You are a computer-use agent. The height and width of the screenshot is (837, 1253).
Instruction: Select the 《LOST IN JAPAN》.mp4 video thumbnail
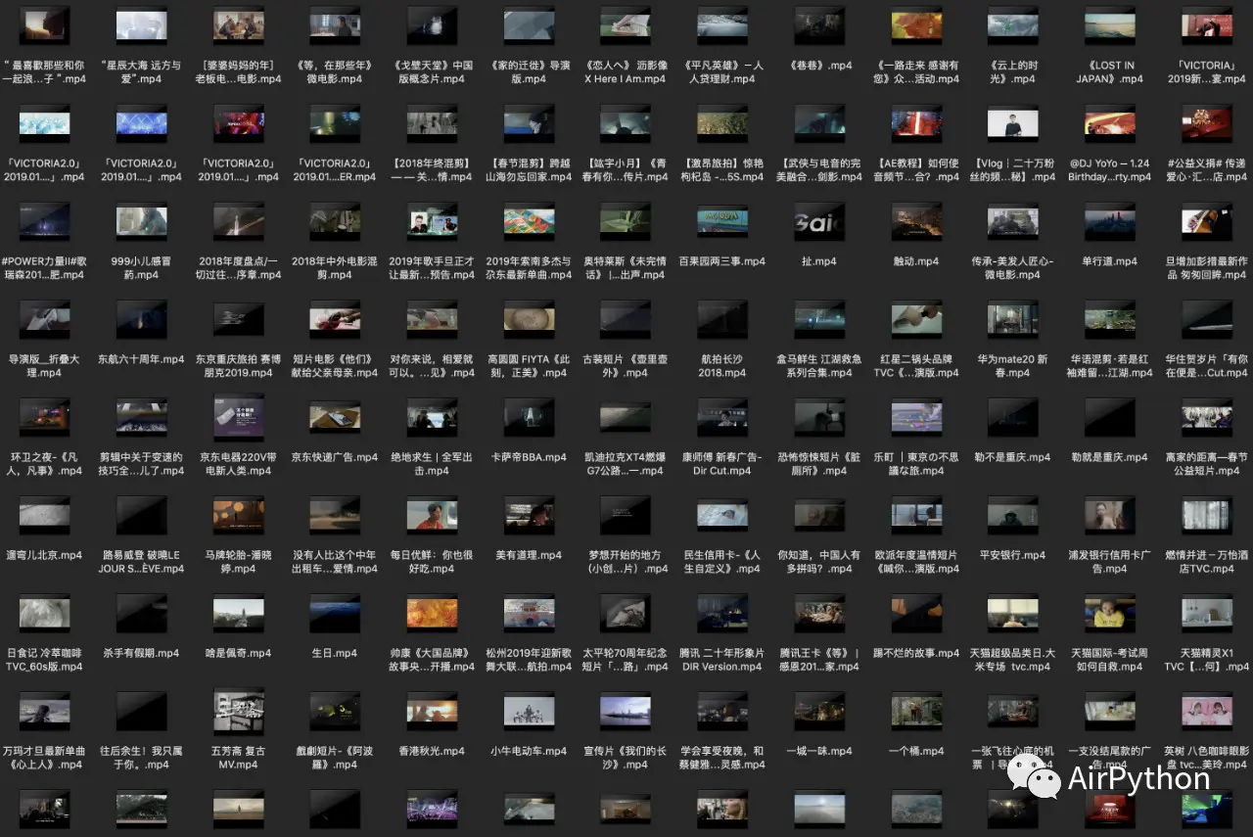click(x=1110, y=25)
